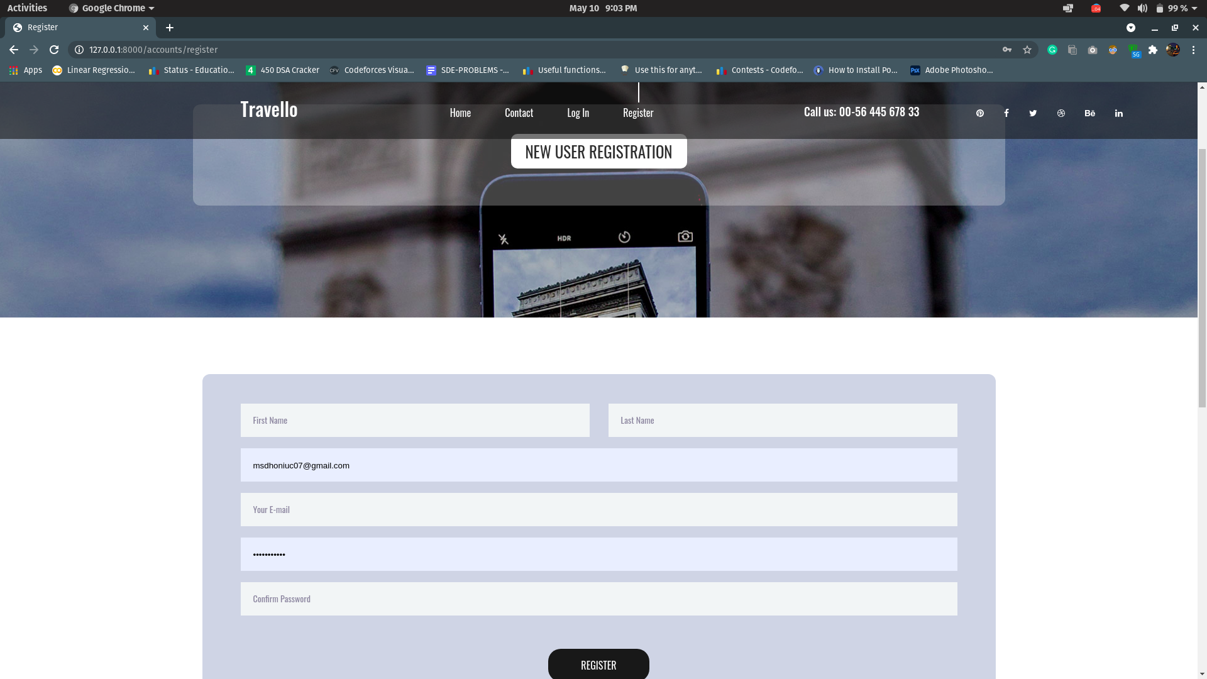Screen dimensions: 1207x679
Task: Open the Chrome extensions puzzle icon
Action: point(1153,50)
